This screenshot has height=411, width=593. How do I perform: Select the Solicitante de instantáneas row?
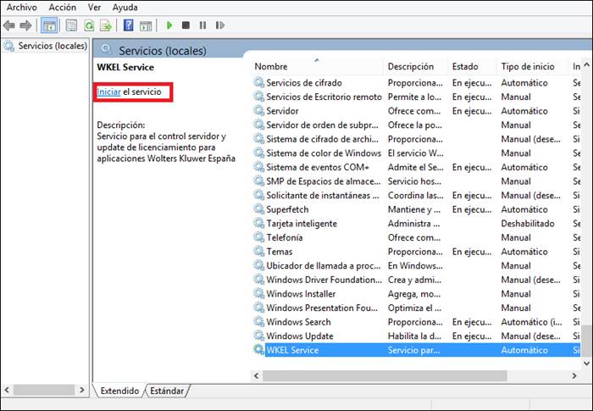click(x=416, y=195)
